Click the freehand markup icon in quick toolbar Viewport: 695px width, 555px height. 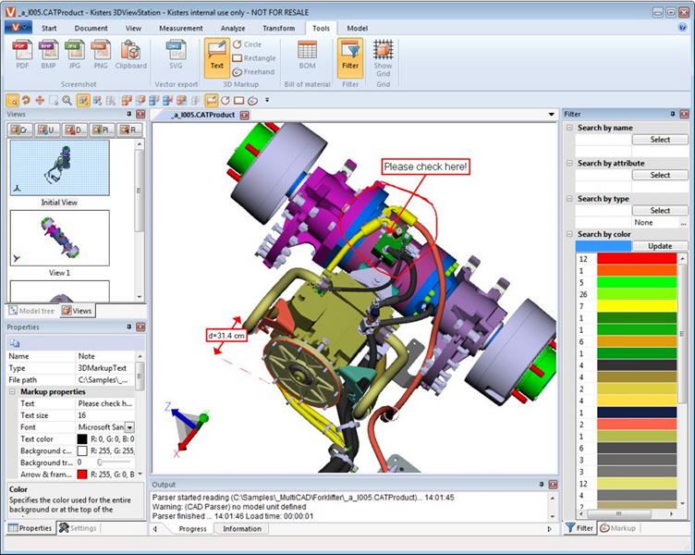252,101
